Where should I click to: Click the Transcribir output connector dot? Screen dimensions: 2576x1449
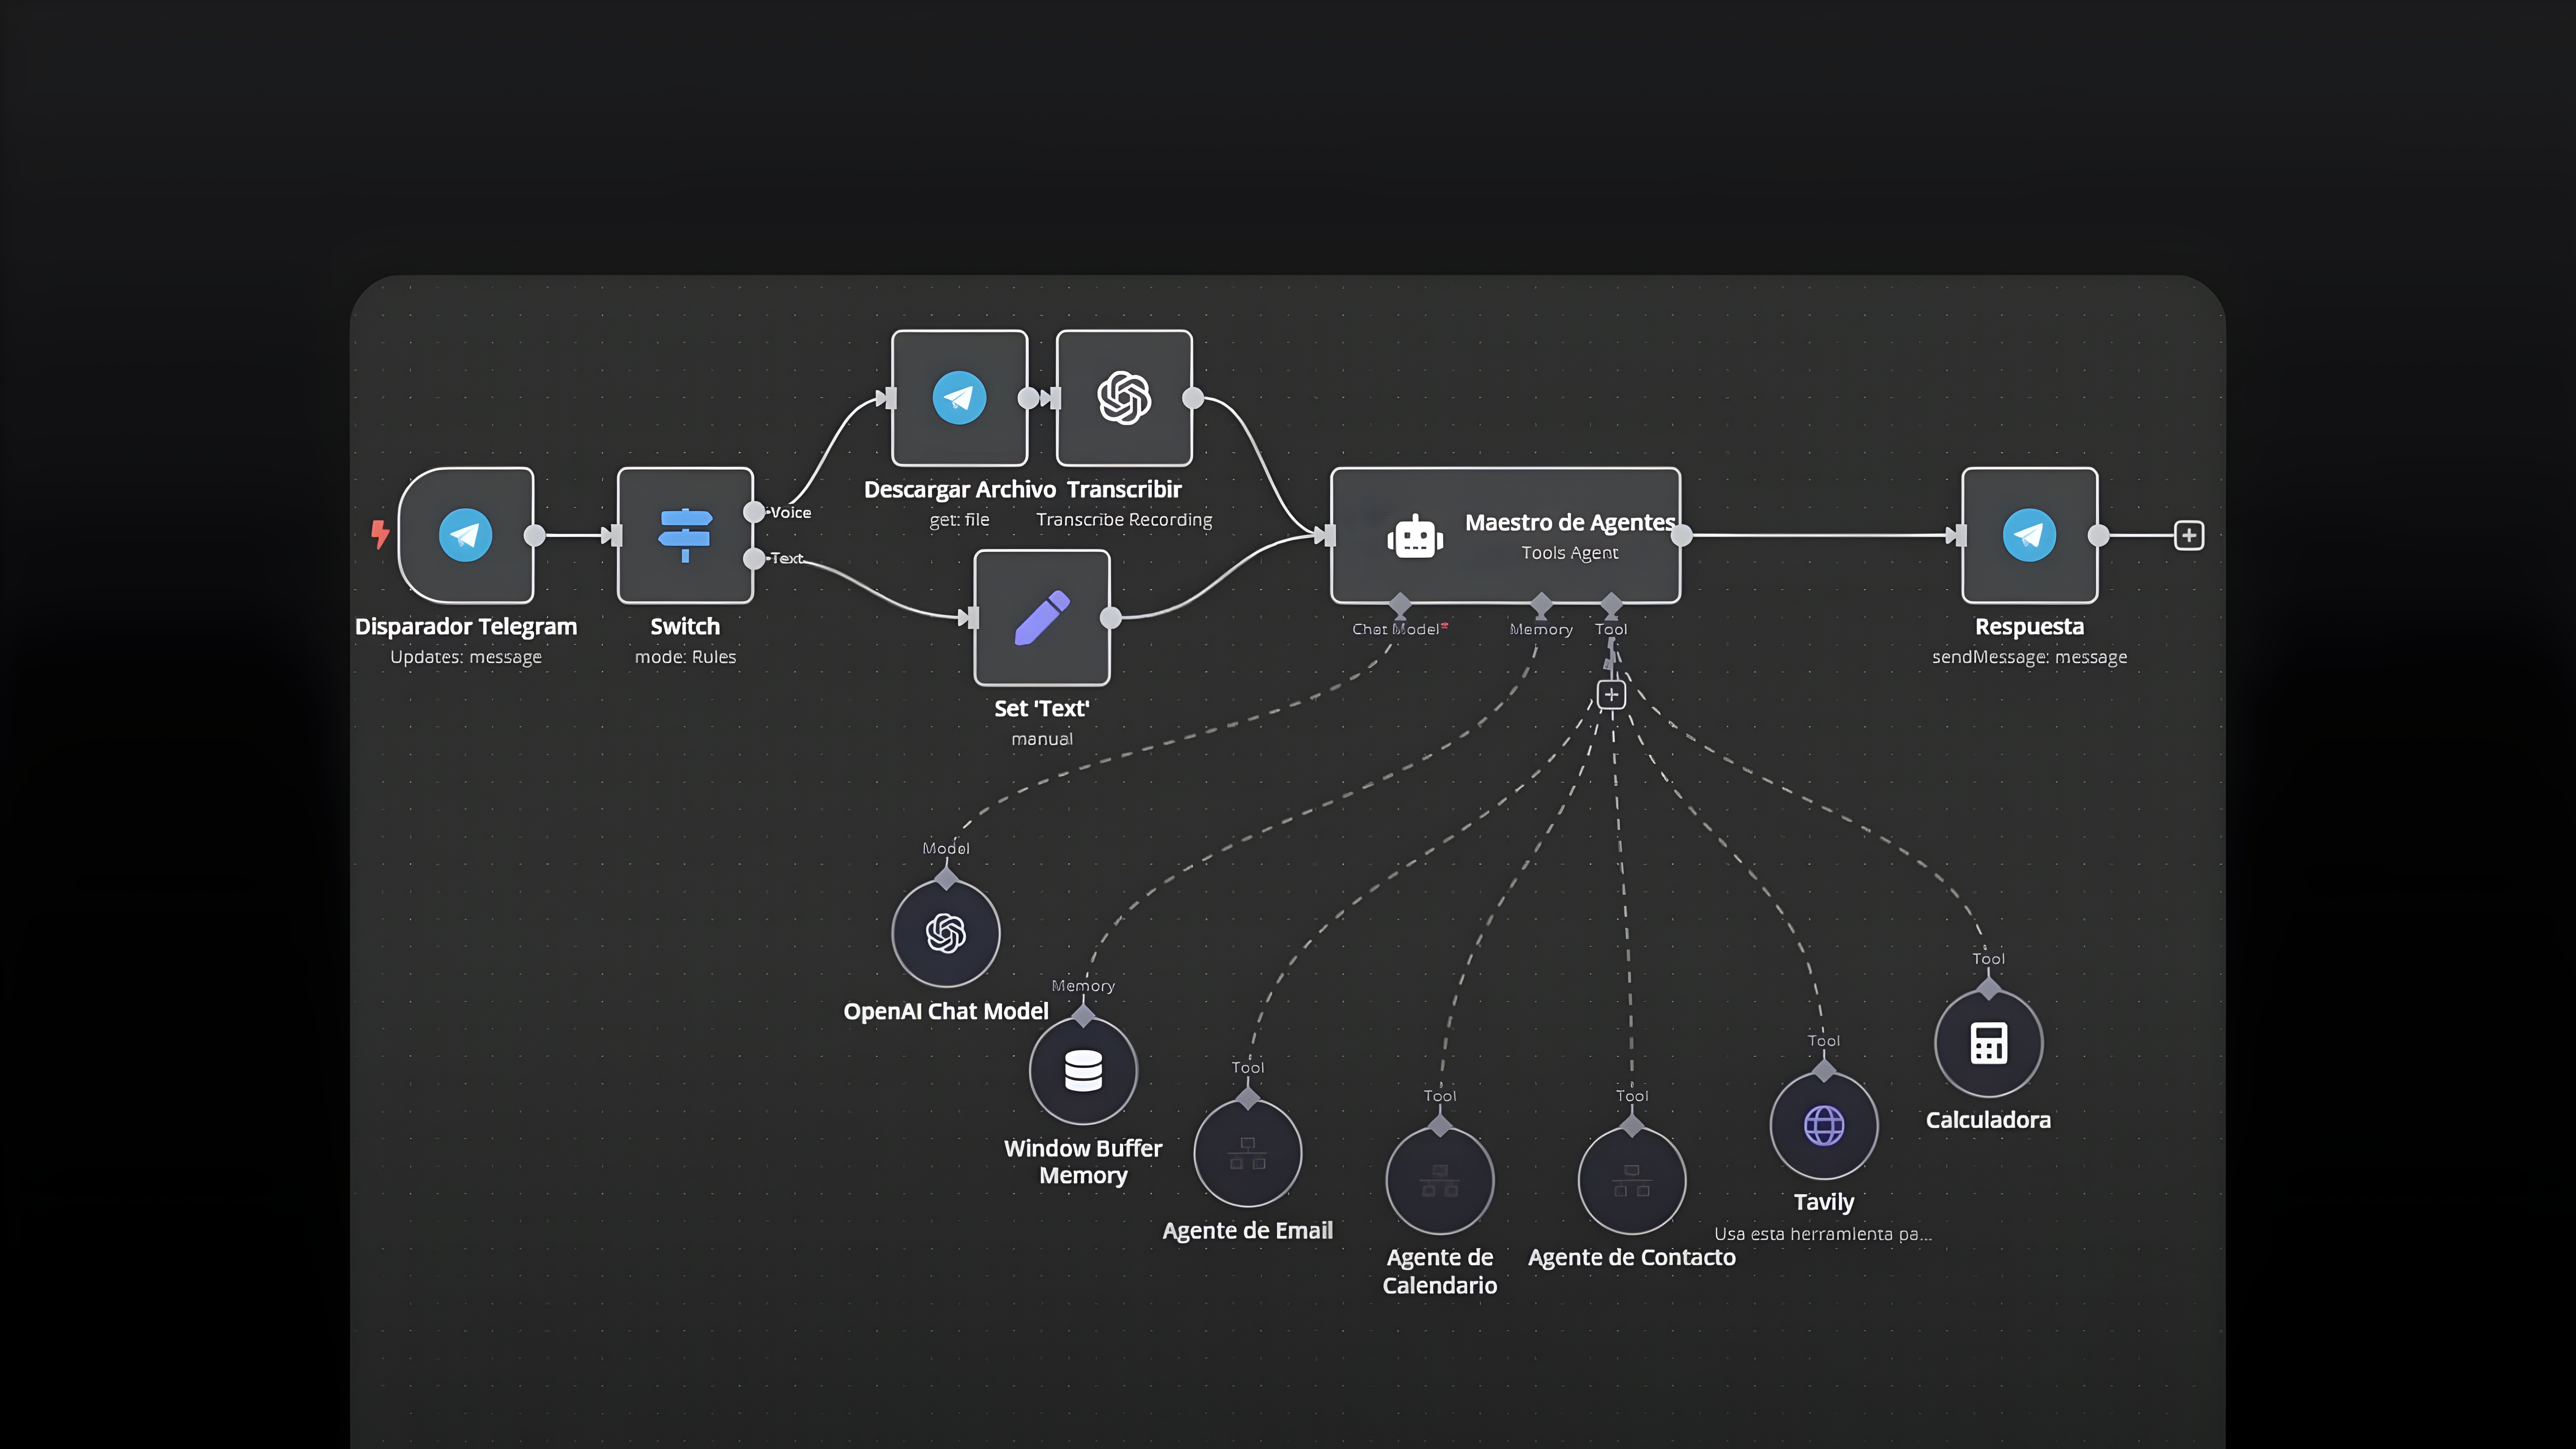click(1193, 398)
